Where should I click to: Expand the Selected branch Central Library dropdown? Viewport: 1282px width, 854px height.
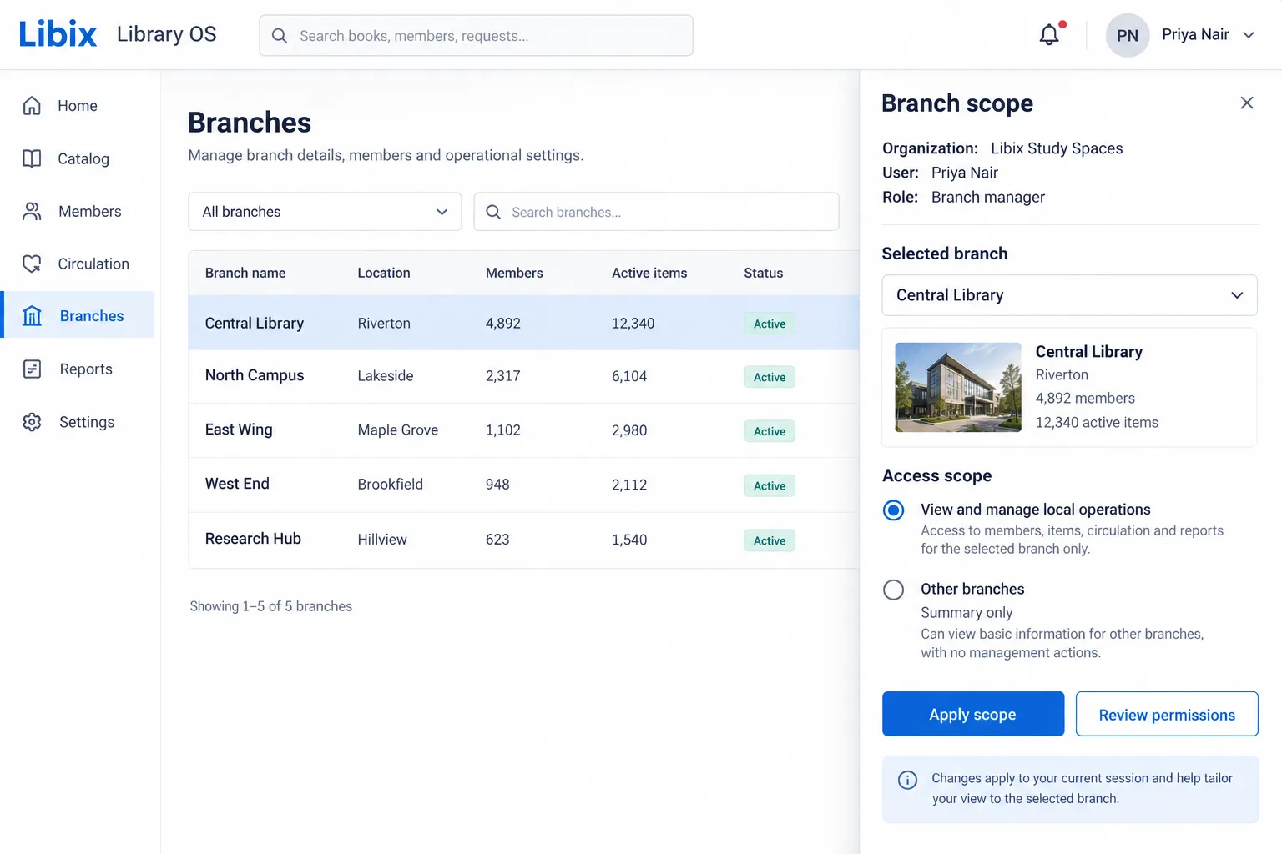1069,295
